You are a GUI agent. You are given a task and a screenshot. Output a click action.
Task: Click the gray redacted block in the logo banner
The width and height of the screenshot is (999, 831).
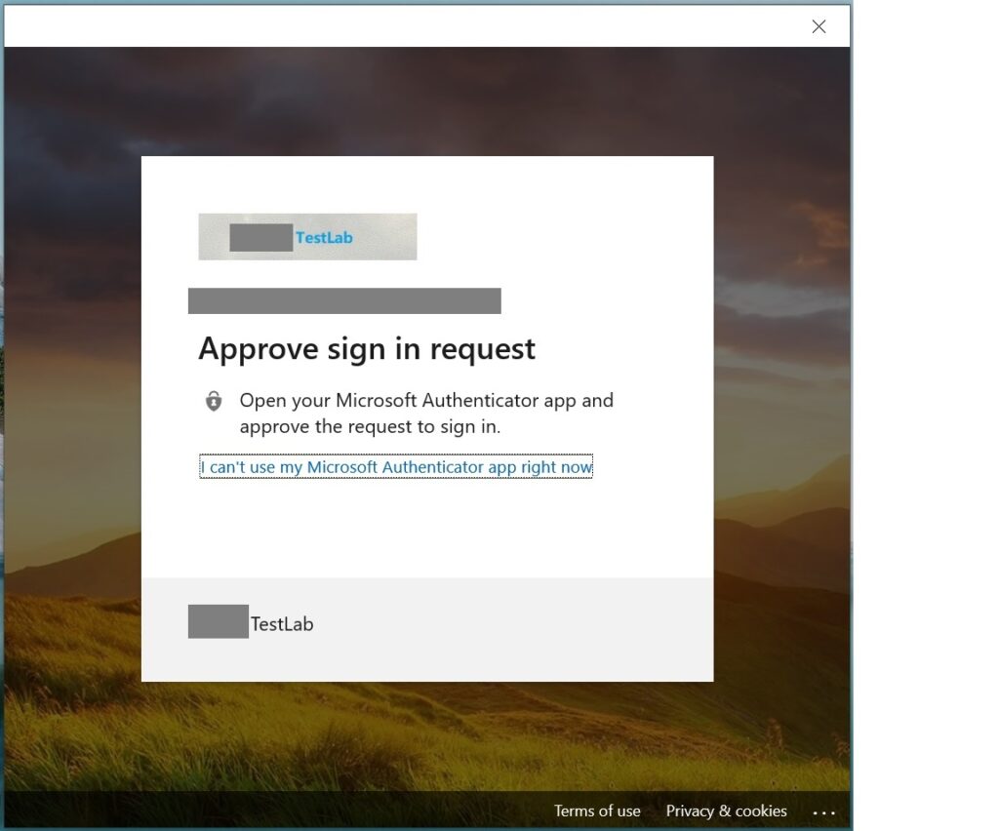[260, 237]
